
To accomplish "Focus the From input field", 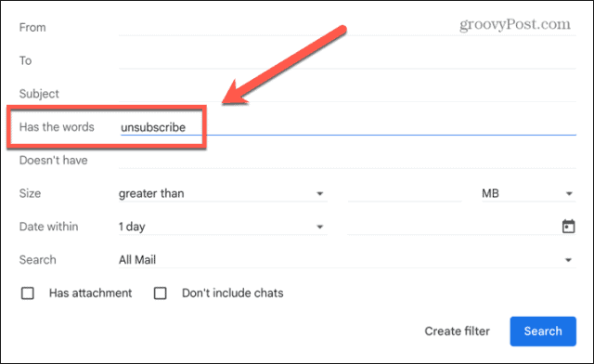I will (347, 27).
